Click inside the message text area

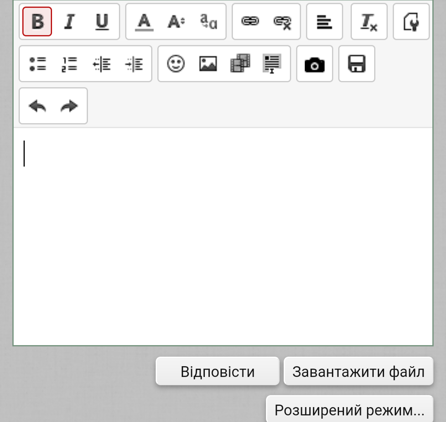223,236
